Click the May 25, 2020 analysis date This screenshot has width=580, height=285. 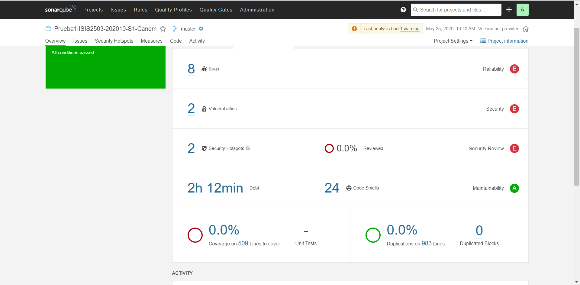[450, 29]
